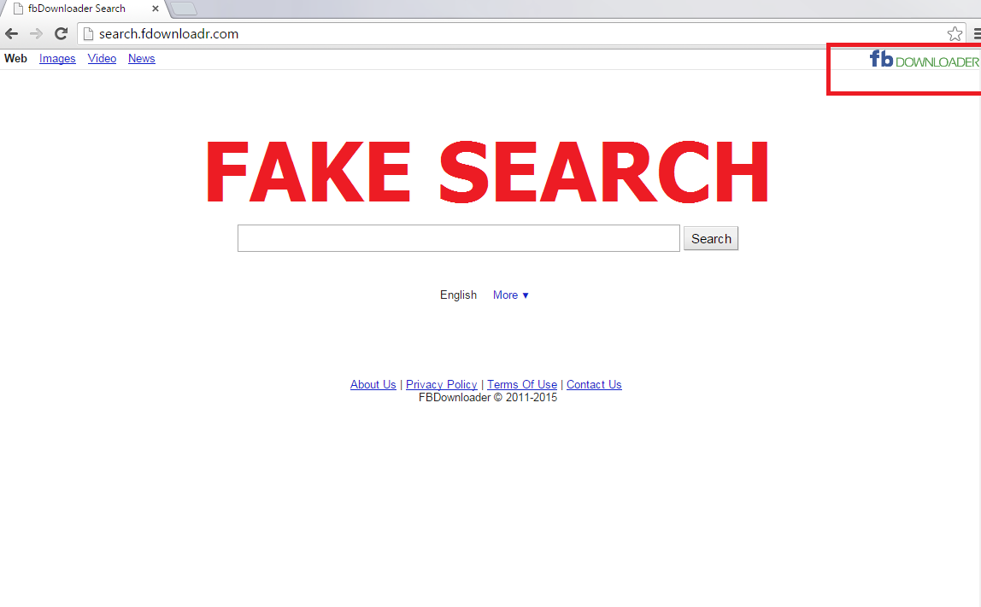Open the Privacy Policy link

(442, 384)
